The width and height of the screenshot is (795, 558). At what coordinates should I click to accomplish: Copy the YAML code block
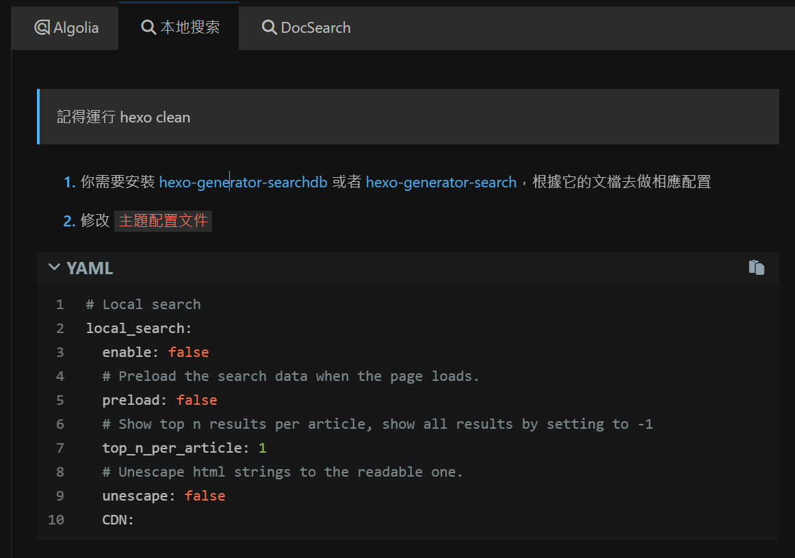point(757,267)
